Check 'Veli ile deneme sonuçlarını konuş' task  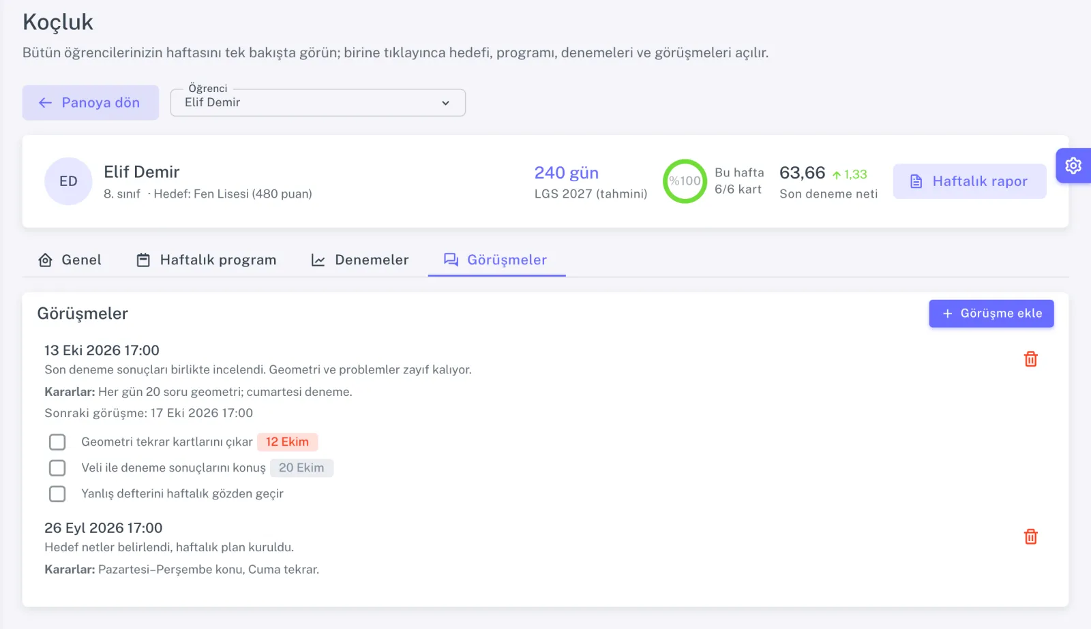click(57, 468)
